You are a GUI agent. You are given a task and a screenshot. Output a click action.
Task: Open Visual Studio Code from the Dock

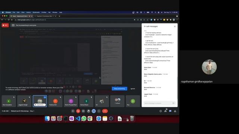pyautogui.click(x=78, y=118)
